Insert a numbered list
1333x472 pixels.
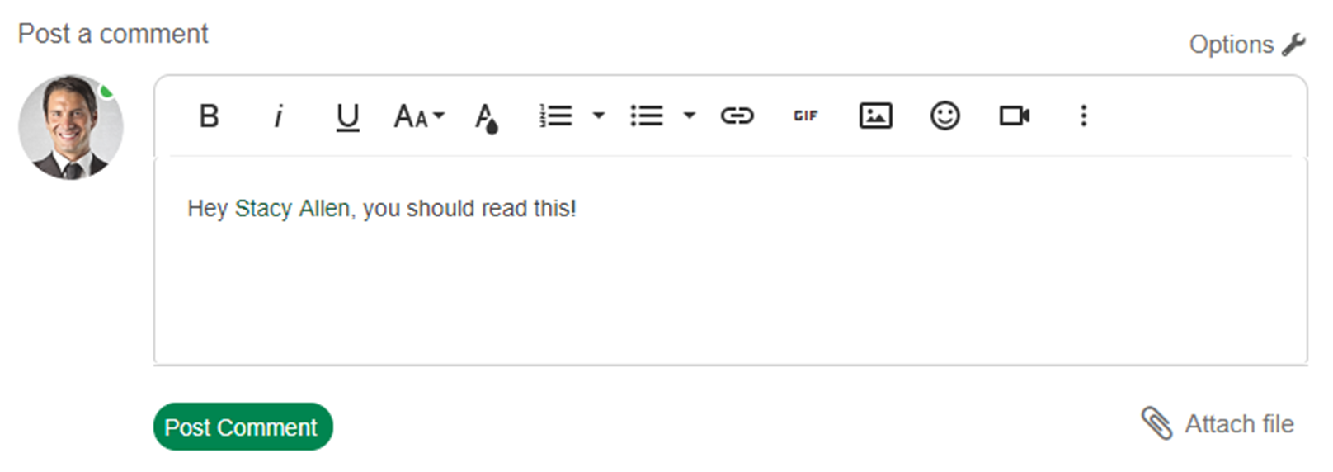click(x=556, y=116)
